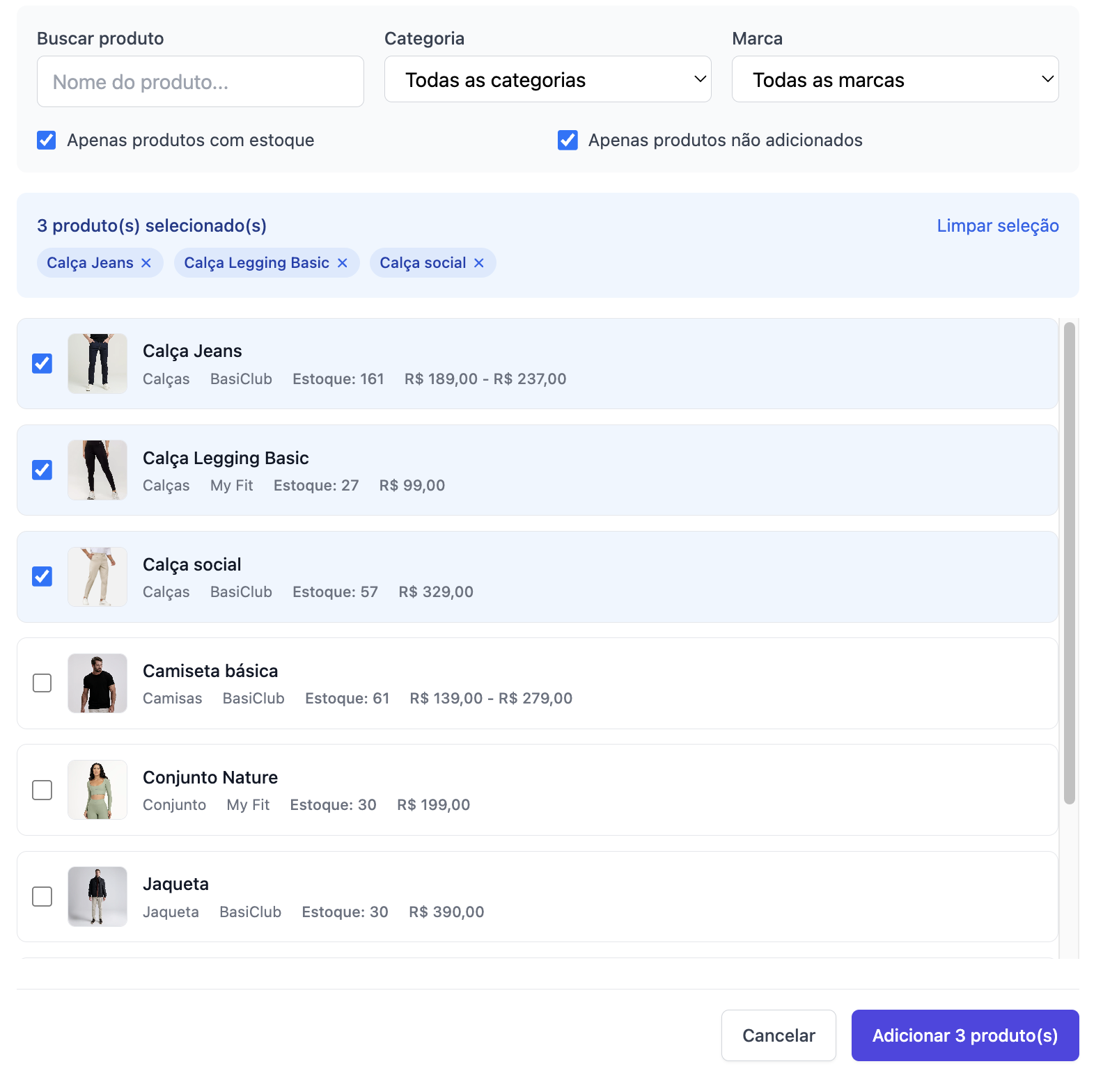Check the Jaqueta product checkbox
The height and width of the screenshot is (1073, 1103).
pyautogui.click(x=42, y=896)
